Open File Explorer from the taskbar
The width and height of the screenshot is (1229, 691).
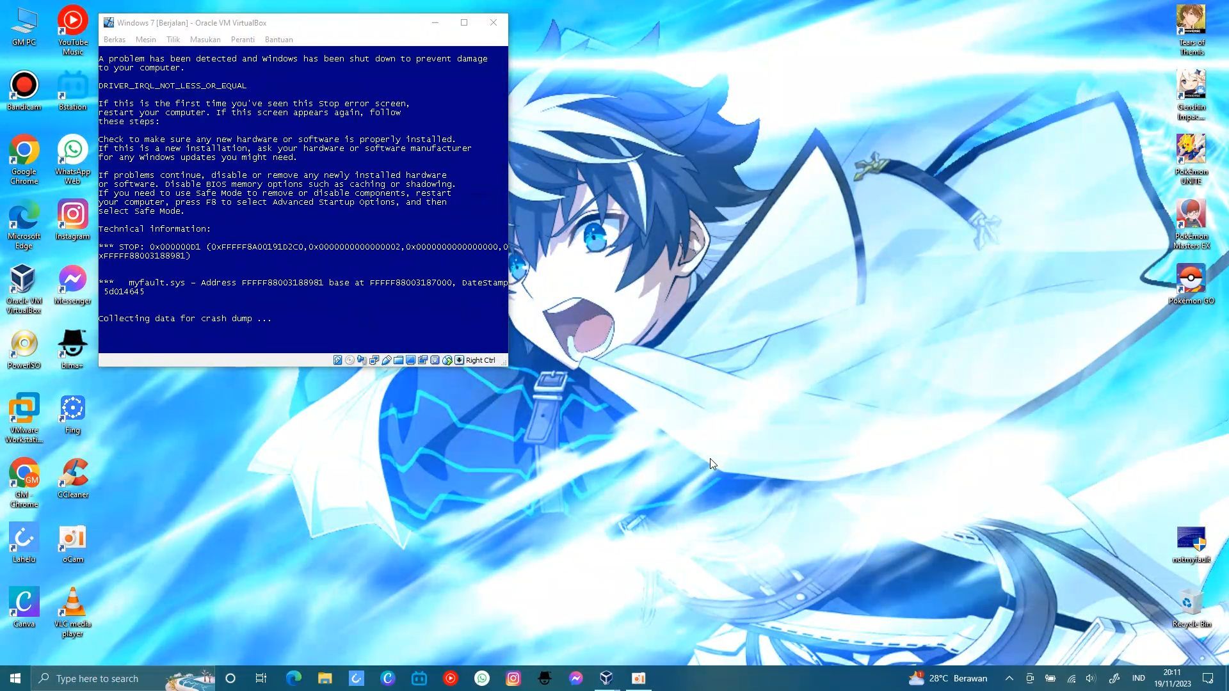click(325, 678)
